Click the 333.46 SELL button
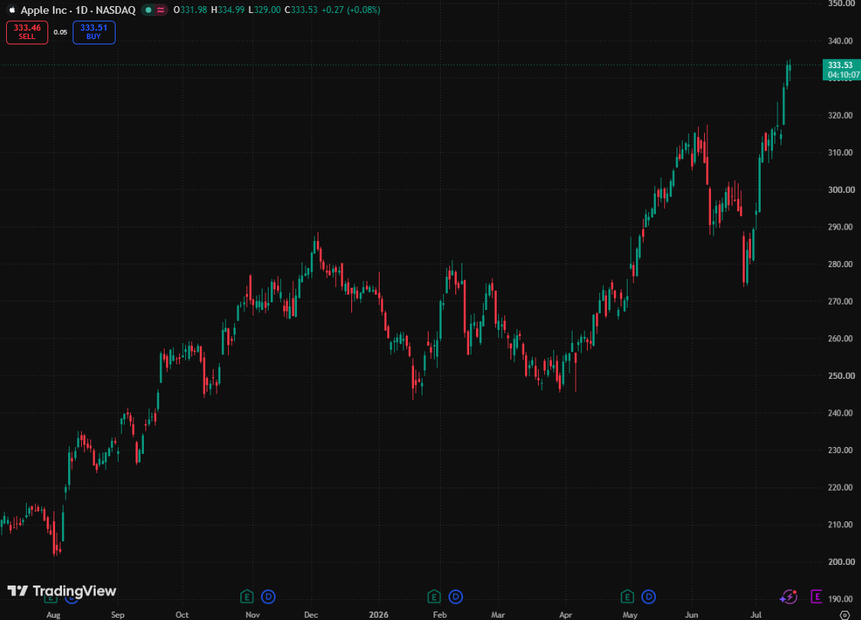The image size is (861, 620). 27,32
